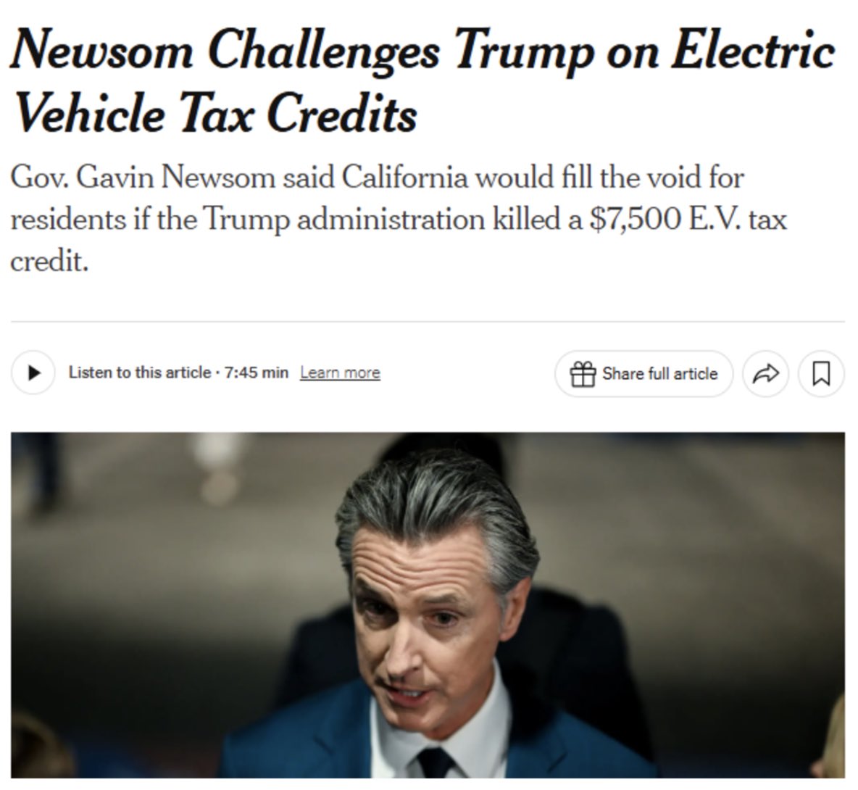Click the 7:45 min duration text
Screen dimensions: 858x790
(x=256, y=373)
